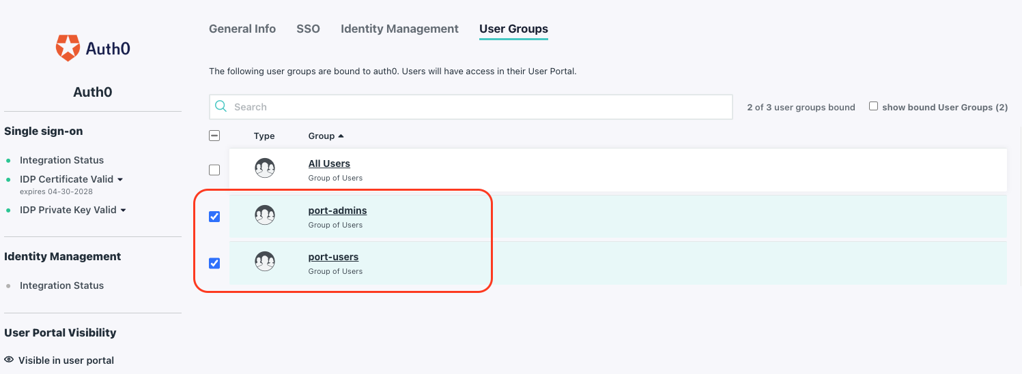Screen dimensions: 1022x374
Task: Expand IDP Private Key Valid dropdown
Action: 124,210
